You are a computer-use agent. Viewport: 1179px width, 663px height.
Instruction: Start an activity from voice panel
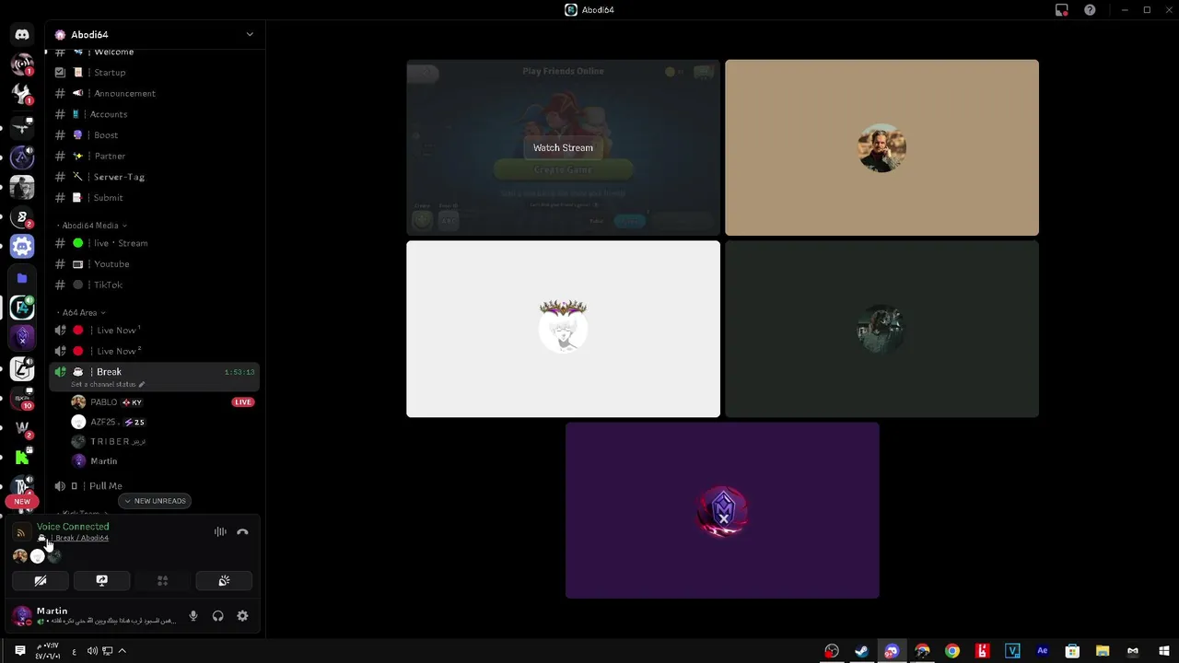point(162,581)
